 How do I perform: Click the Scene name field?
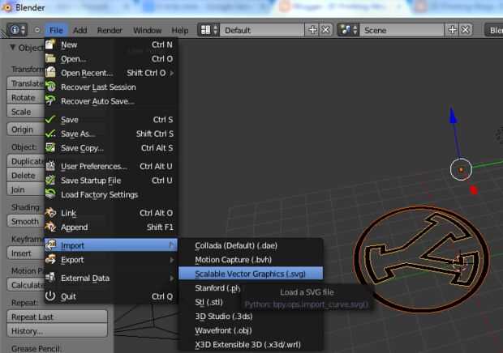tap(402, 30)
